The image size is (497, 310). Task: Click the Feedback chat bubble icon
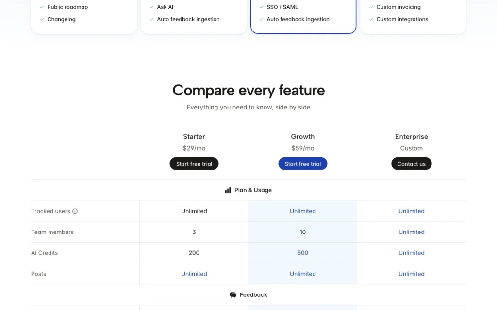[x=233, y=295]
